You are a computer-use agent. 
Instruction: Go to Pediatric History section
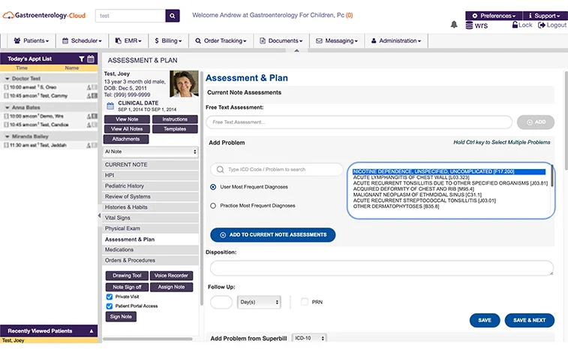click(150, 186)
